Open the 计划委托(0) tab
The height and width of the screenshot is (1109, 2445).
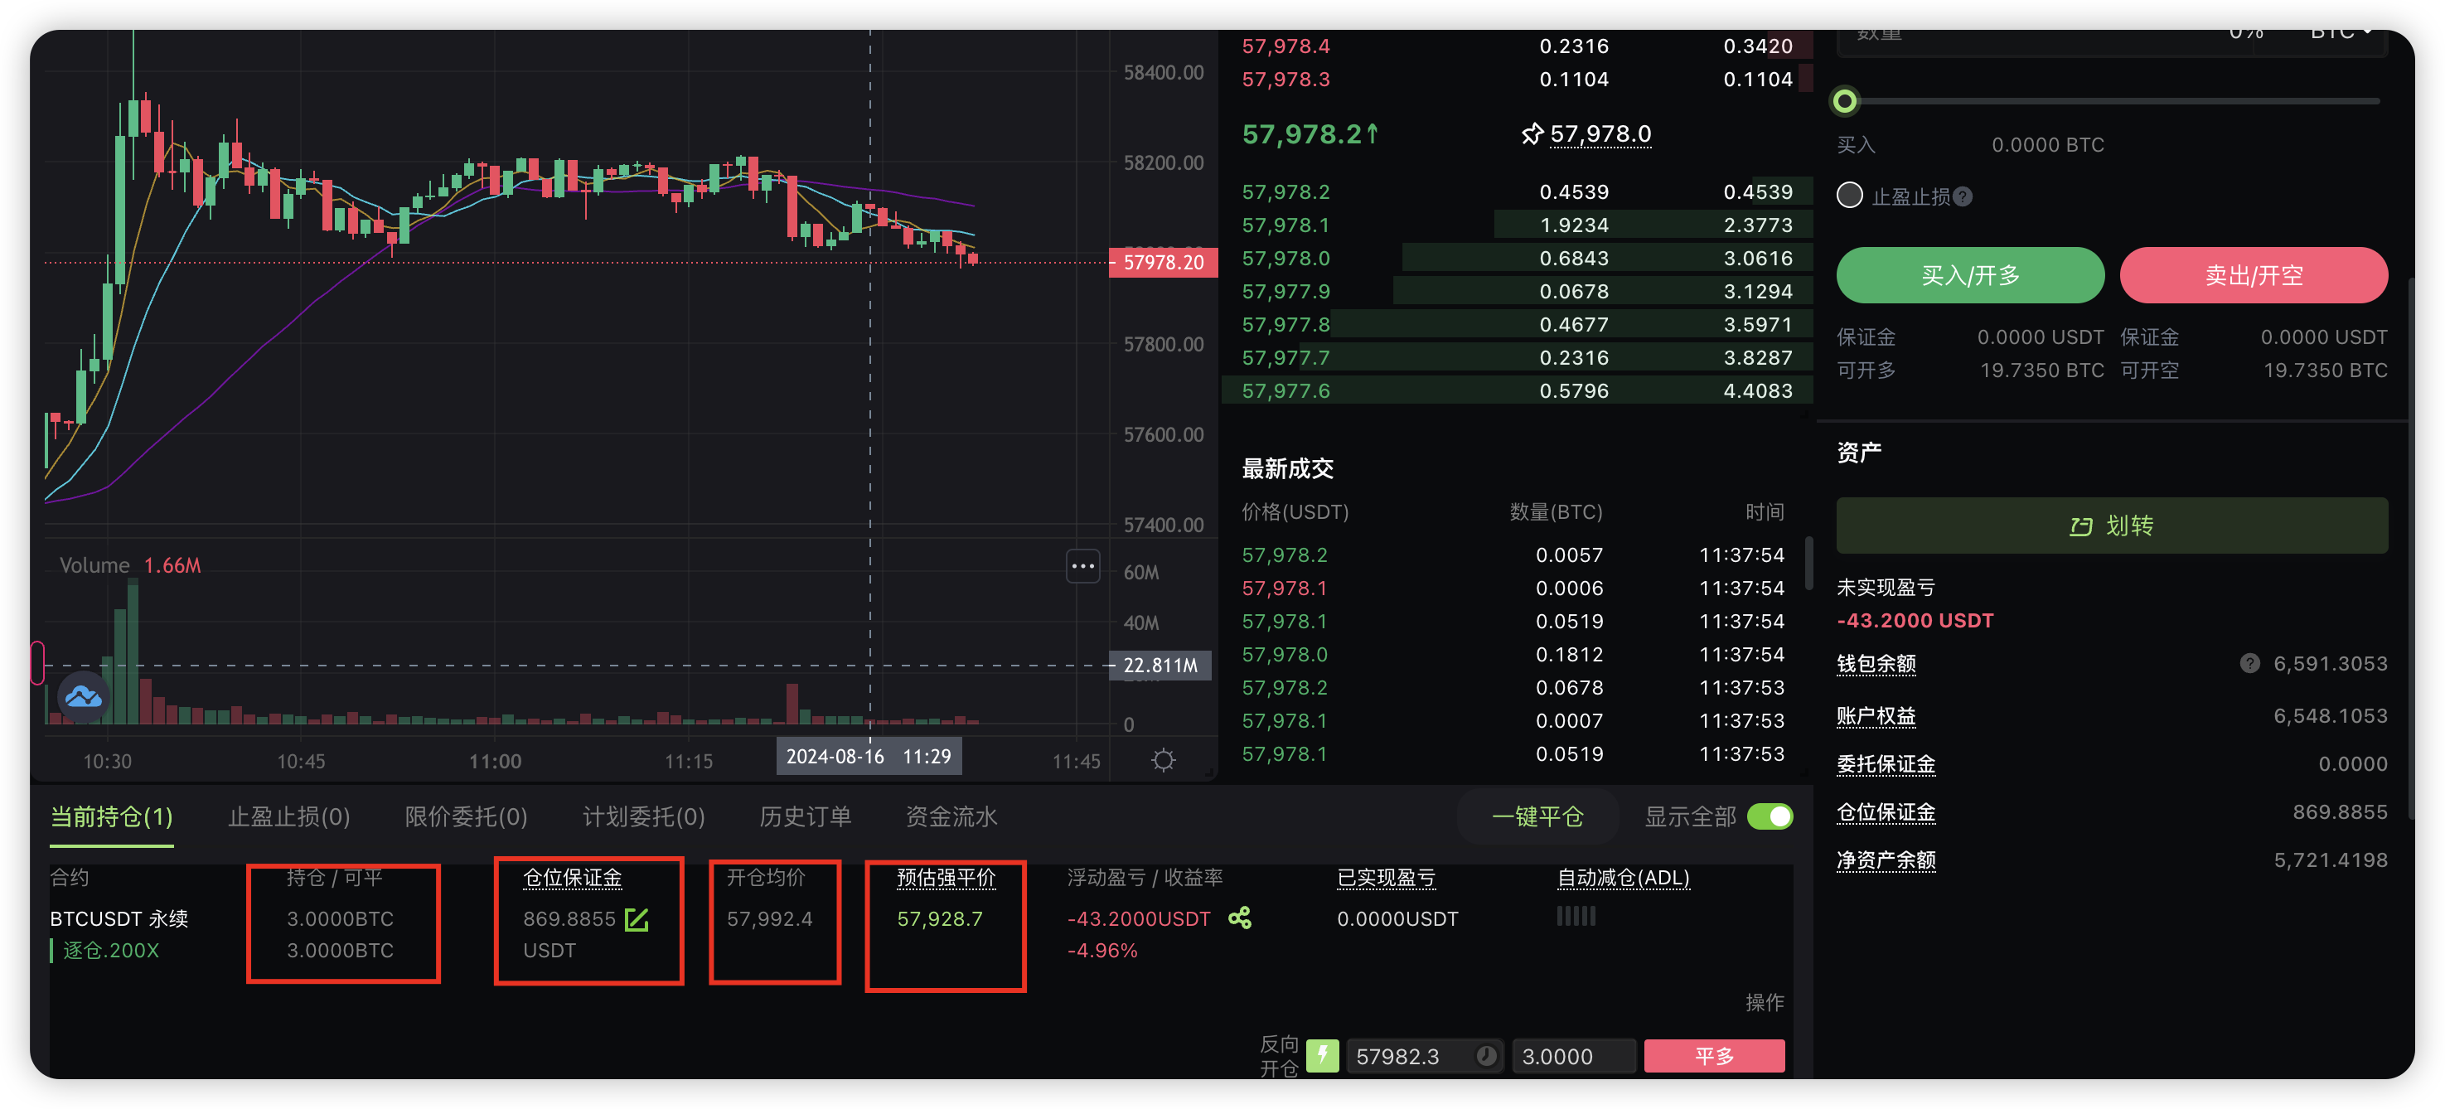tap(643, 816)
